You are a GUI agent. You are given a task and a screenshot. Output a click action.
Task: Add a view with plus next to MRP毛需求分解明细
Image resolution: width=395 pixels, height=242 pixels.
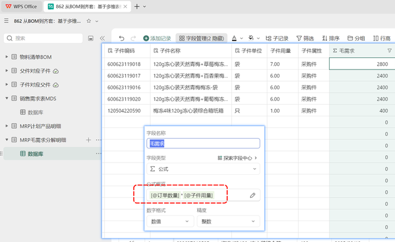coord(88,140)
